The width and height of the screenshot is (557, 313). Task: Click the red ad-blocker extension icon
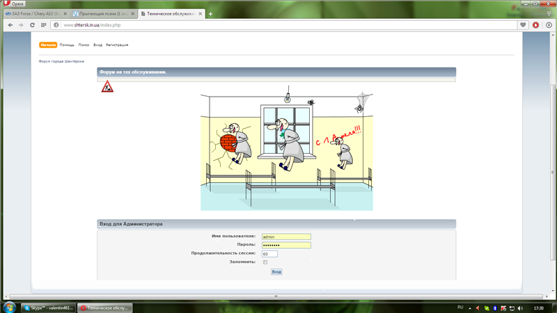click(x=535, y=25)
